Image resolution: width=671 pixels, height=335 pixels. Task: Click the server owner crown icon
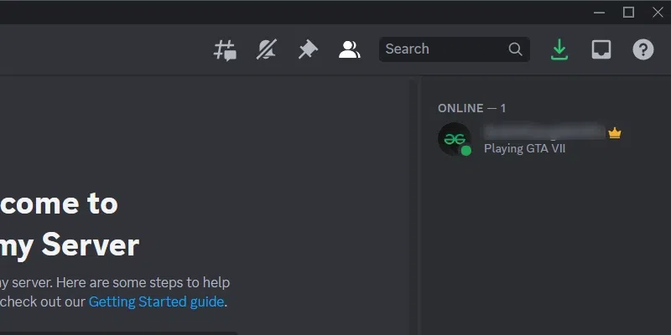tap(615, 133)
